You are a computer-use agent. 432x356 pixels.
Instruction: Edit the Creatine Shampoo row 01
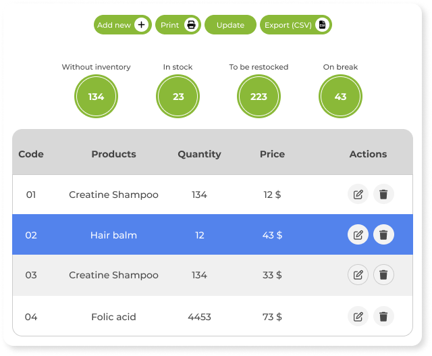[358, 194]
